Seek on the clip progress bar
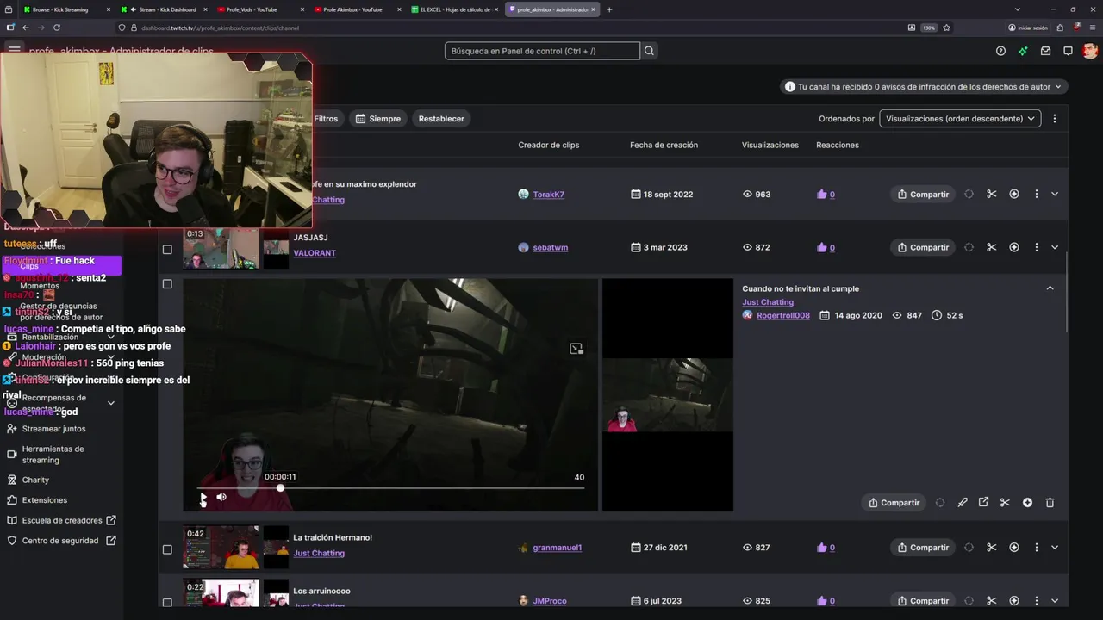The width and height of the screenshot is (1103, 620). [390, 488]
